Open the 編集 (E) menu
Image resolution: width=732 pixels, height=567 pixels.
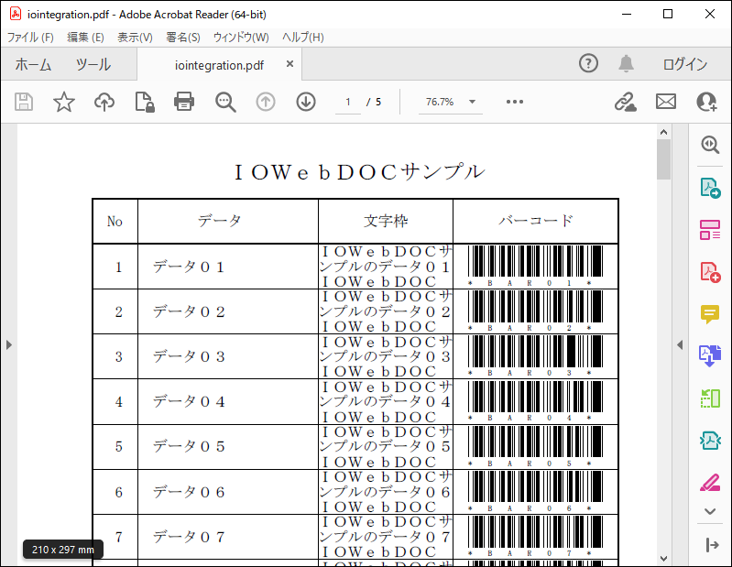click(85, 38)
